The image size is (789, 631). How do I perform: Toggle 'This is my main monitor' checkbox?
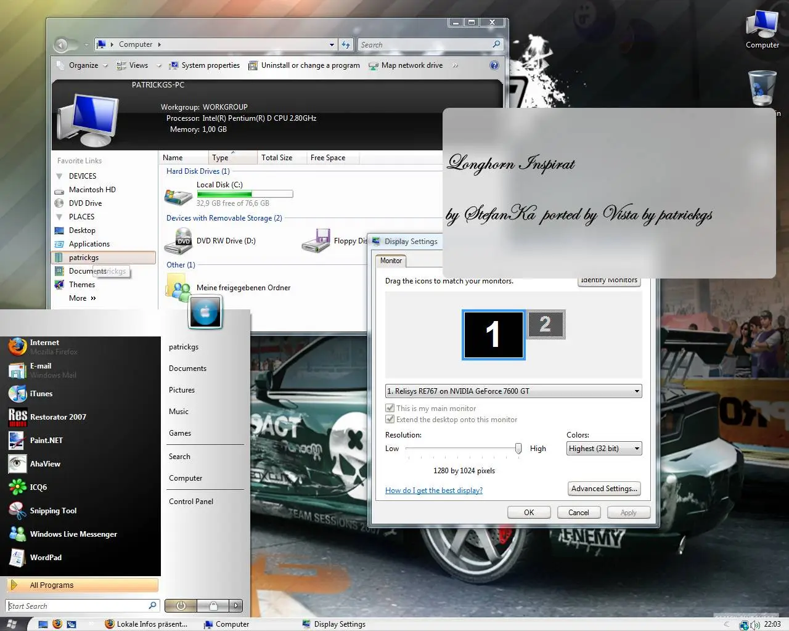tap(390, 408)
